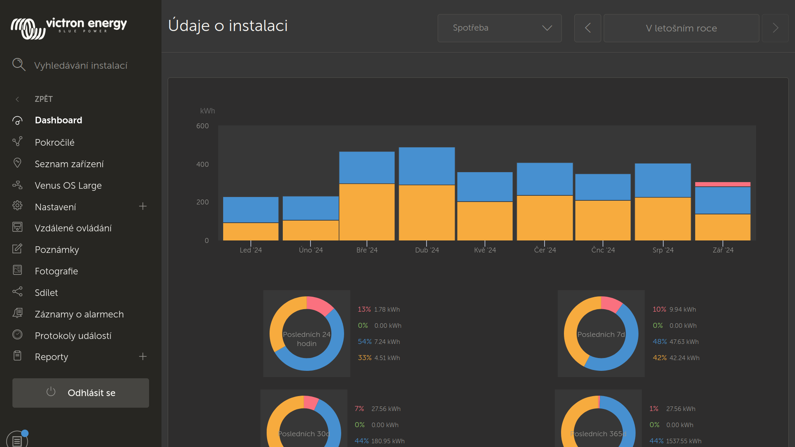Click the search magnifier icon
Image resolution: width=795 pixels, height=447 pixels.
click(x=19, y=65)
